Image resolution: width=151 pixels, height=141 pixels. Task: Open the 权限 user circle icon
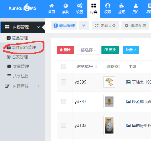coord(108,6)
